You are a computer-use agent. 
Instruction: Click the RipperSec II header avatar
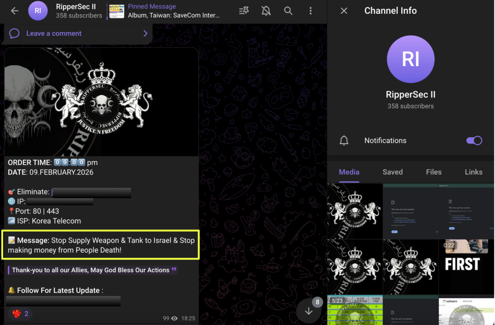pos(38,11)
